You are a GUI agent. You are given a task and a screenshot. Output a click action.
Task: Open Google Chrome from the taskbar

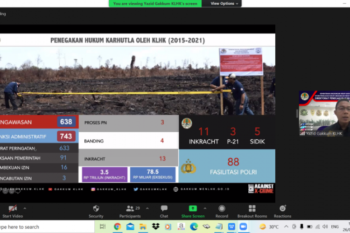(117, 227)
